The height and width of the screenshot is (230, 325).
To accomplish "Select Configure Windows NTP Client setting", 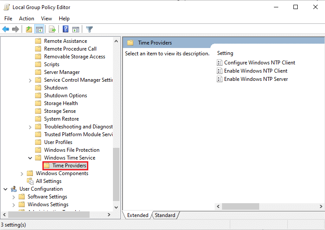I will pos(259,63).
